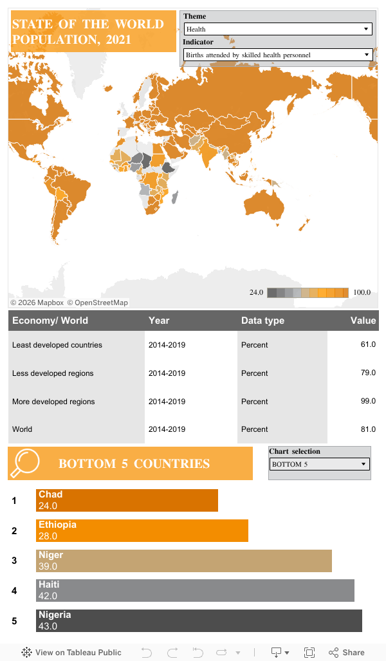This screenshot has height=661, width=386.
Task: Open the Chart selection dropdown
Action: click(x=319, y=464)
